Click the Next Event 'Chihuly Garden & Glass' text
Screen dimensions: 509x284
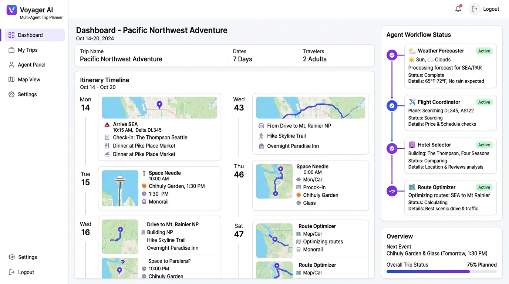[437, 254]
